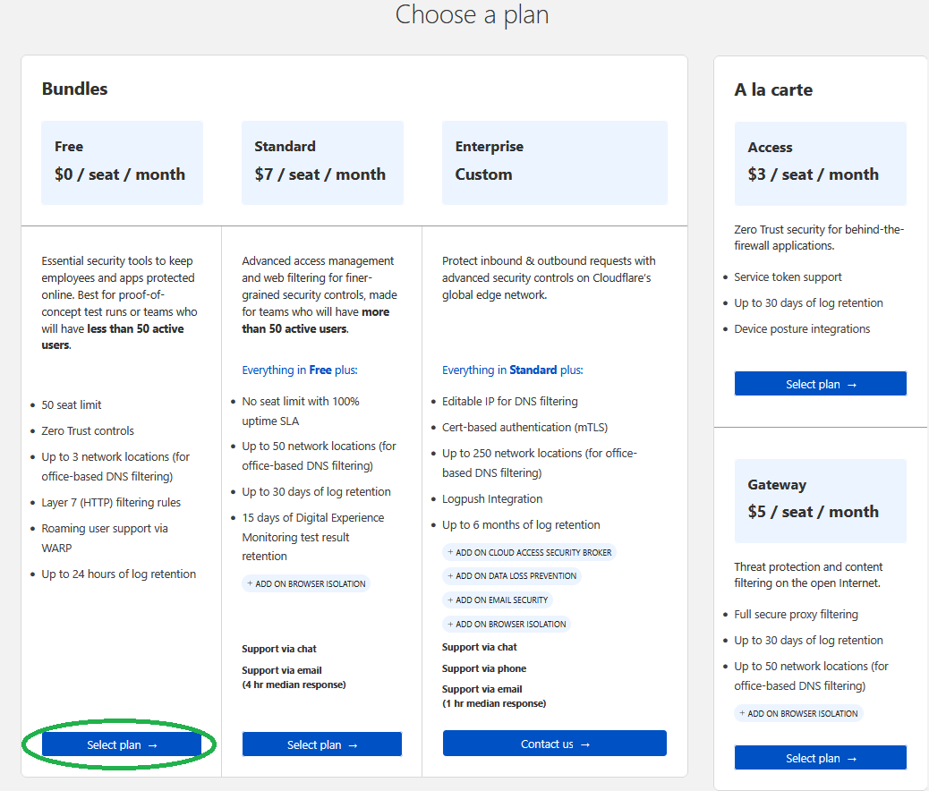Click the Bundles section heading
This screenshot has width=929, height=791.
click(x=74, y=89)
